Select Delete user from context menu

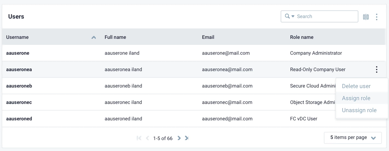point(356,86)
